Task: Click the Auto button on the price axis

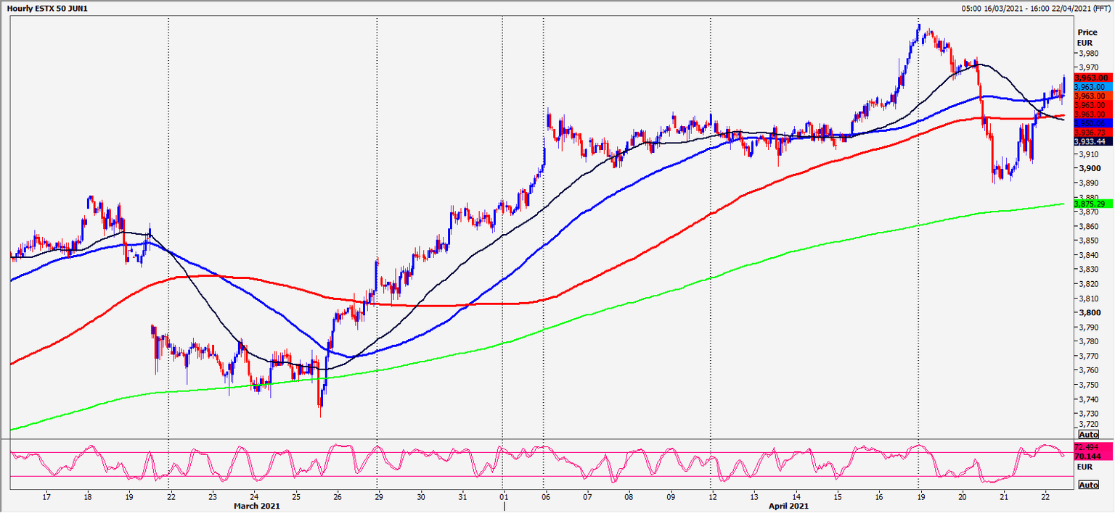Action: 1088,434
